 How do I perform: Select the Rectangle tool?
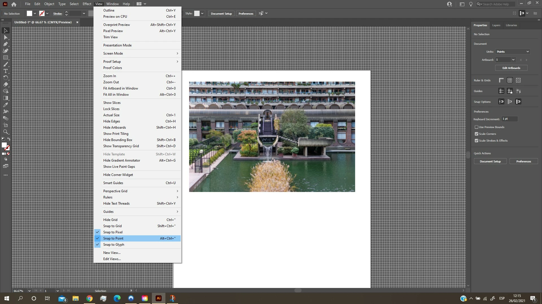[5, 57]
